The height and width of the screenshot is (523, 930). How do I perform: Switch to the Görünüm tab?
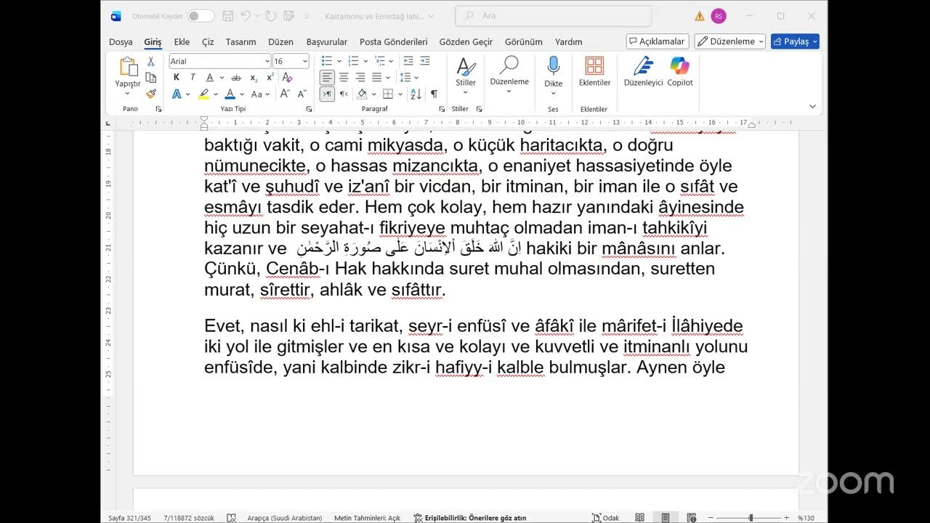tap(524, 42)
